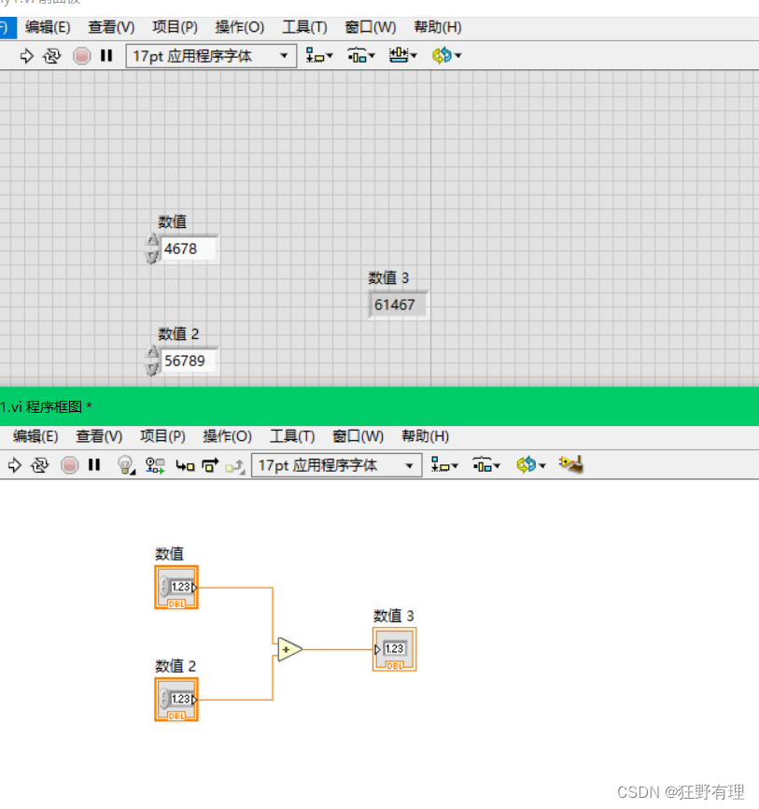The height and width of the screenshot is (809, 759).
Task: Open Reorder dropdown on front panel toolbar
Action: [446, 55]
